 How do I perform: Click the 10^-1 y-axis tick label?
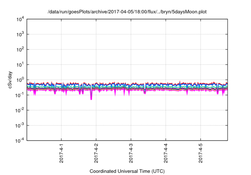click(x=20, y=95)
